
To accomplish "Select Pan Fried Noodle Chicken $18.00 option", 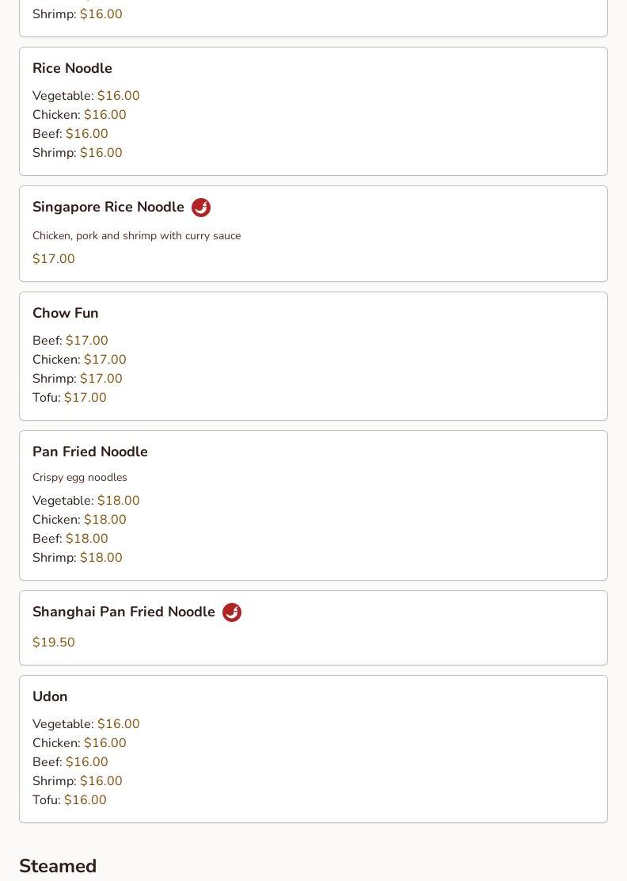I will [x=79, y=519].
